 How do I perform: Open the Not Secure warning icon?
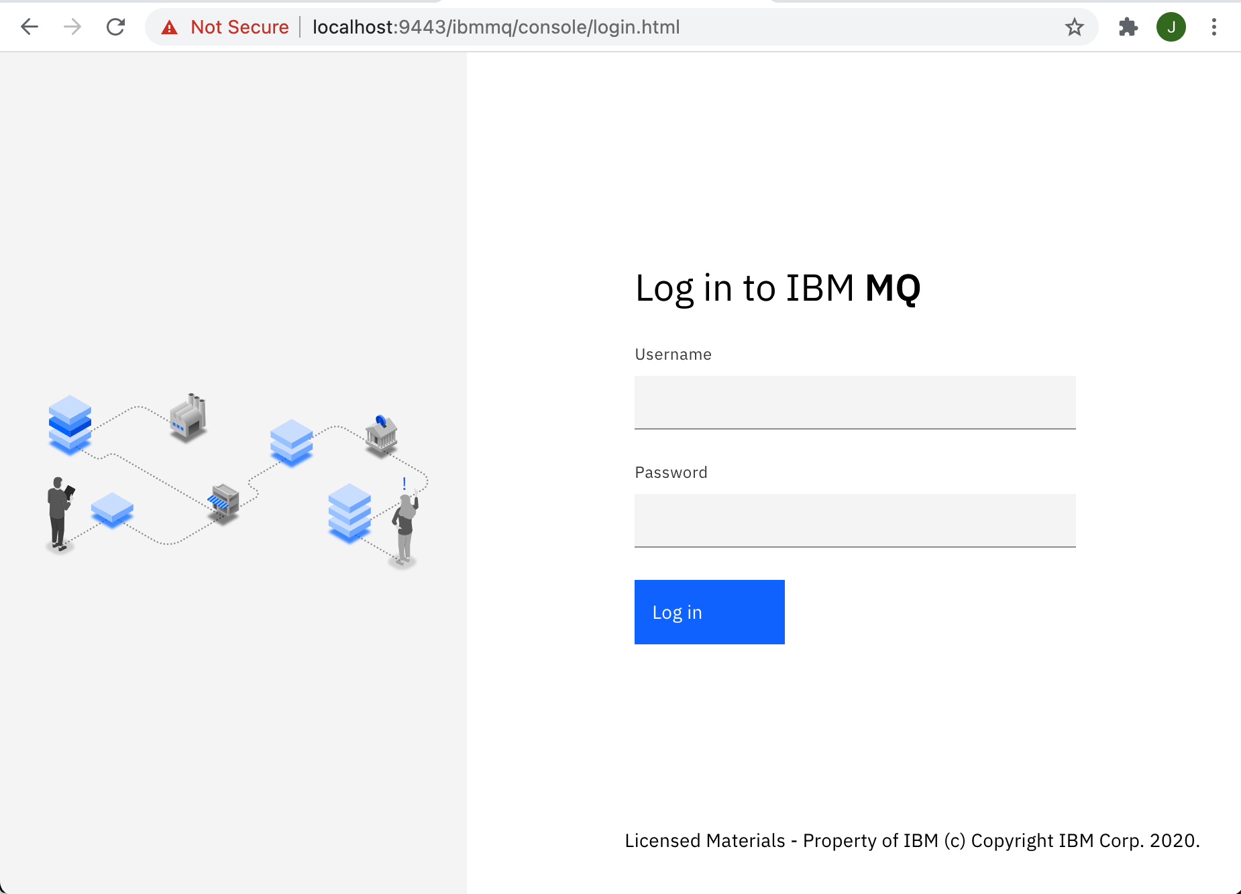click(x=170, y=28)
